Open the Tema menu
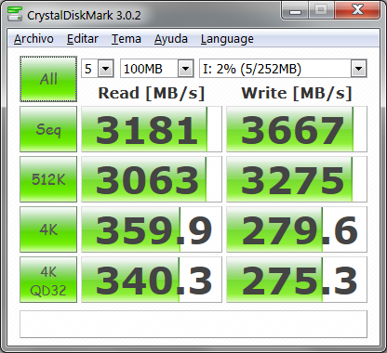The height and width of the screenshot is (353, 387). point(127,39)
